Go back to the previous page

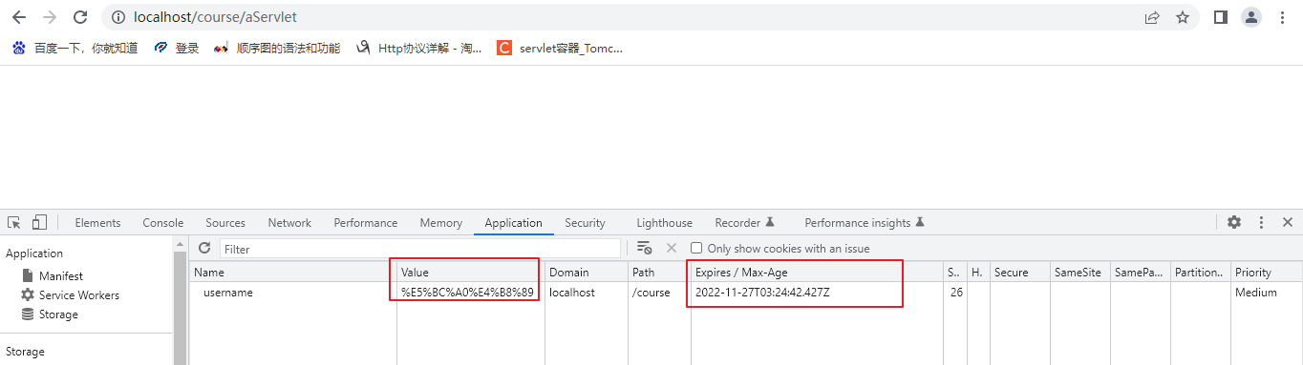(19, 17)
